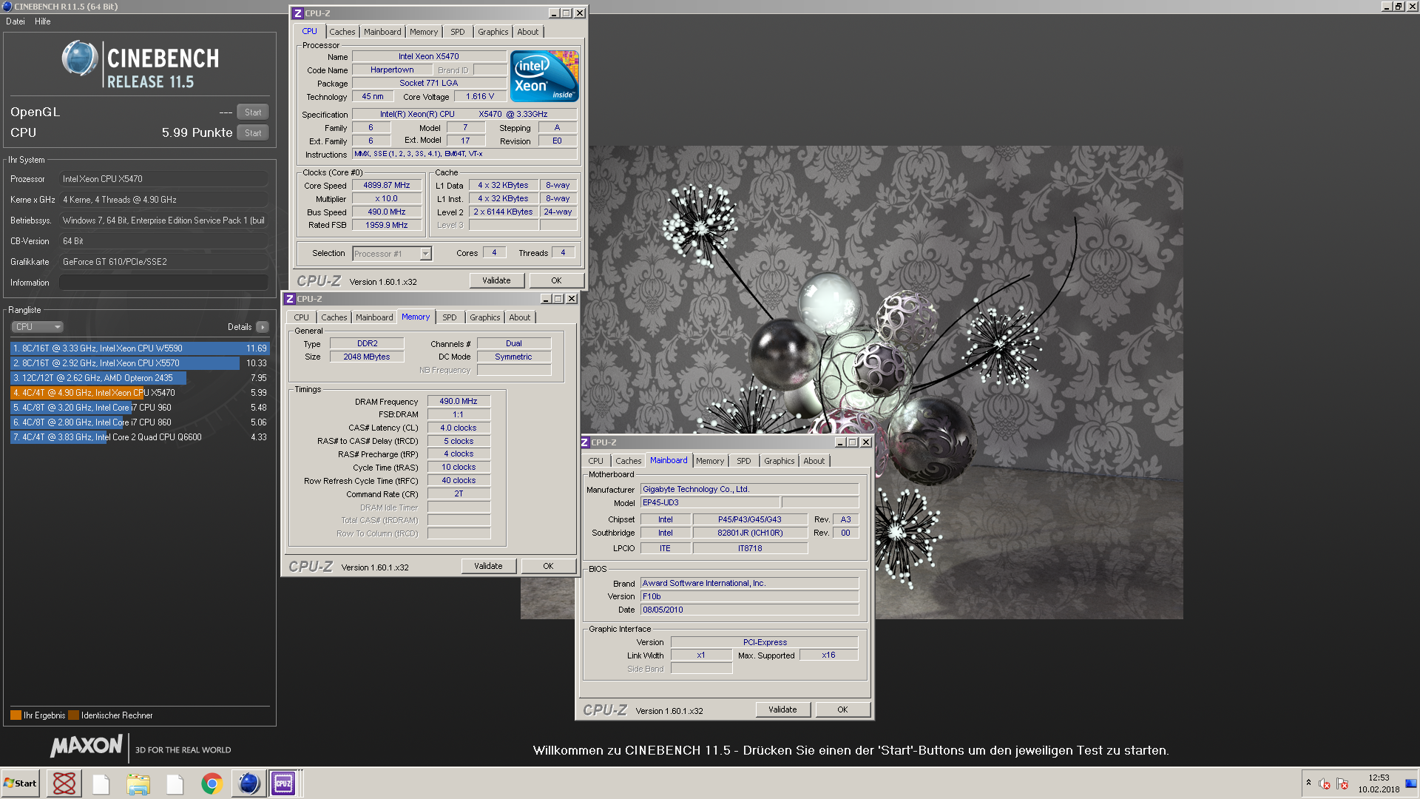Click the CPU-Z title icon of the top CPU window
This screenshot has width=1420, height=799.
[x=298, y=13]
